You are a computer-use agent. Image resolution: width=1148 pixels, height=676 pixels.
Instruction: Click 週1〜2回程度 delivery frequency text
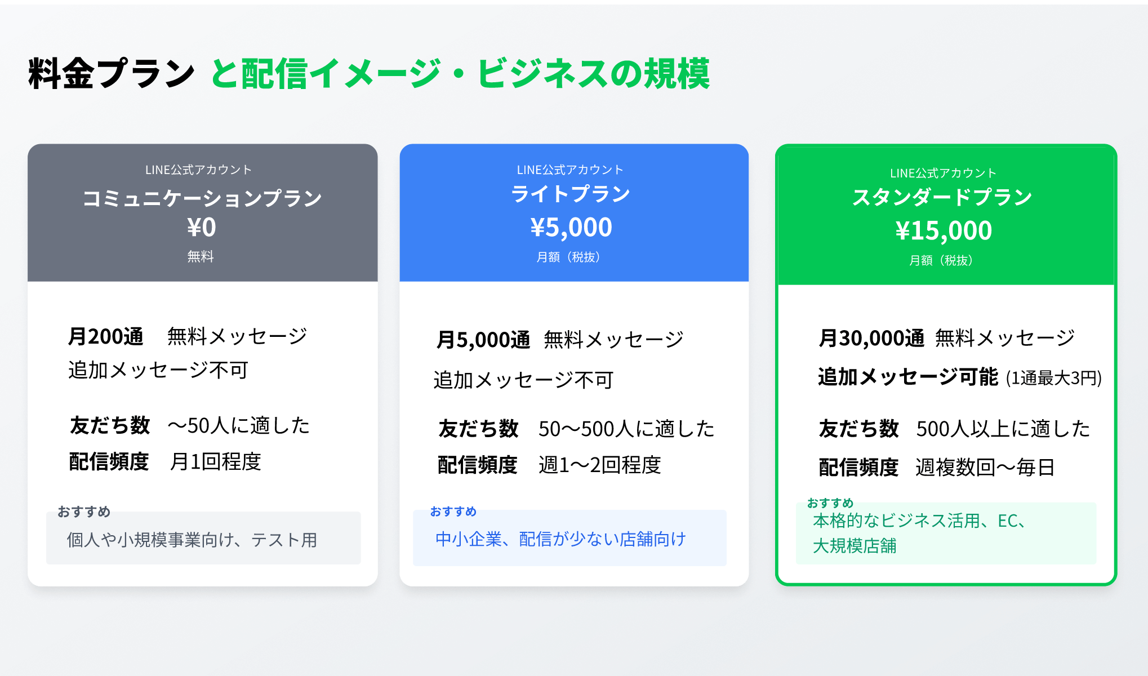click(x=599, y=465)
